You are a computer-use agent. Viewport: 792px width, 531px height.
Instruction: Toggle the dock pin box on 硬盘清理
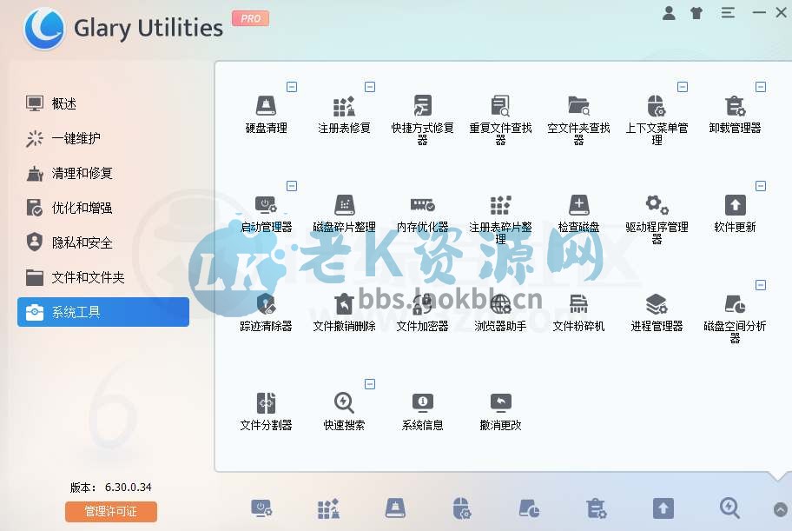coord(292,87)
